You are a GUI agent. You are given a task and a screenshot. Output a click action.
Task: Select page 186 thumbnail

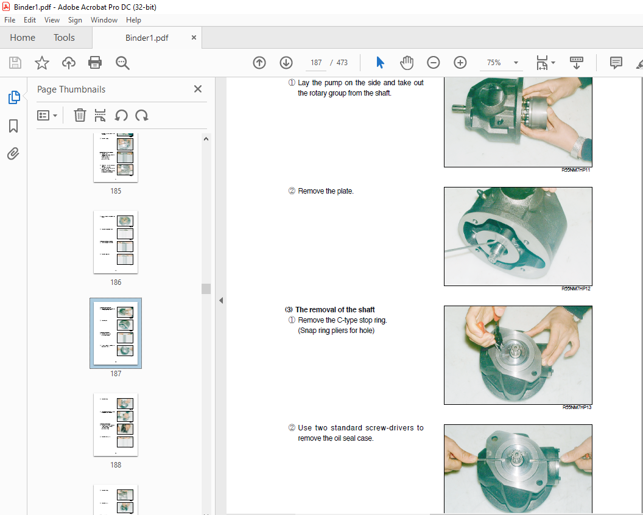pos(116,242)
